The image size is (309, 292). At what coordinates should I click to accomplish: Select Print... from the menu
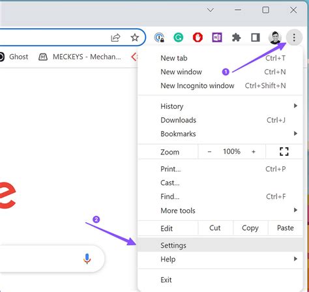coord(220,169)
